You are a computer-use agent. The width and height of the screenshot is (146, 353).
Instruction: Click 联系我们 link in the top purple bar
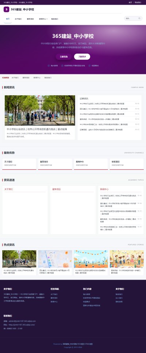pyautogui.click(x=138, y=3)
